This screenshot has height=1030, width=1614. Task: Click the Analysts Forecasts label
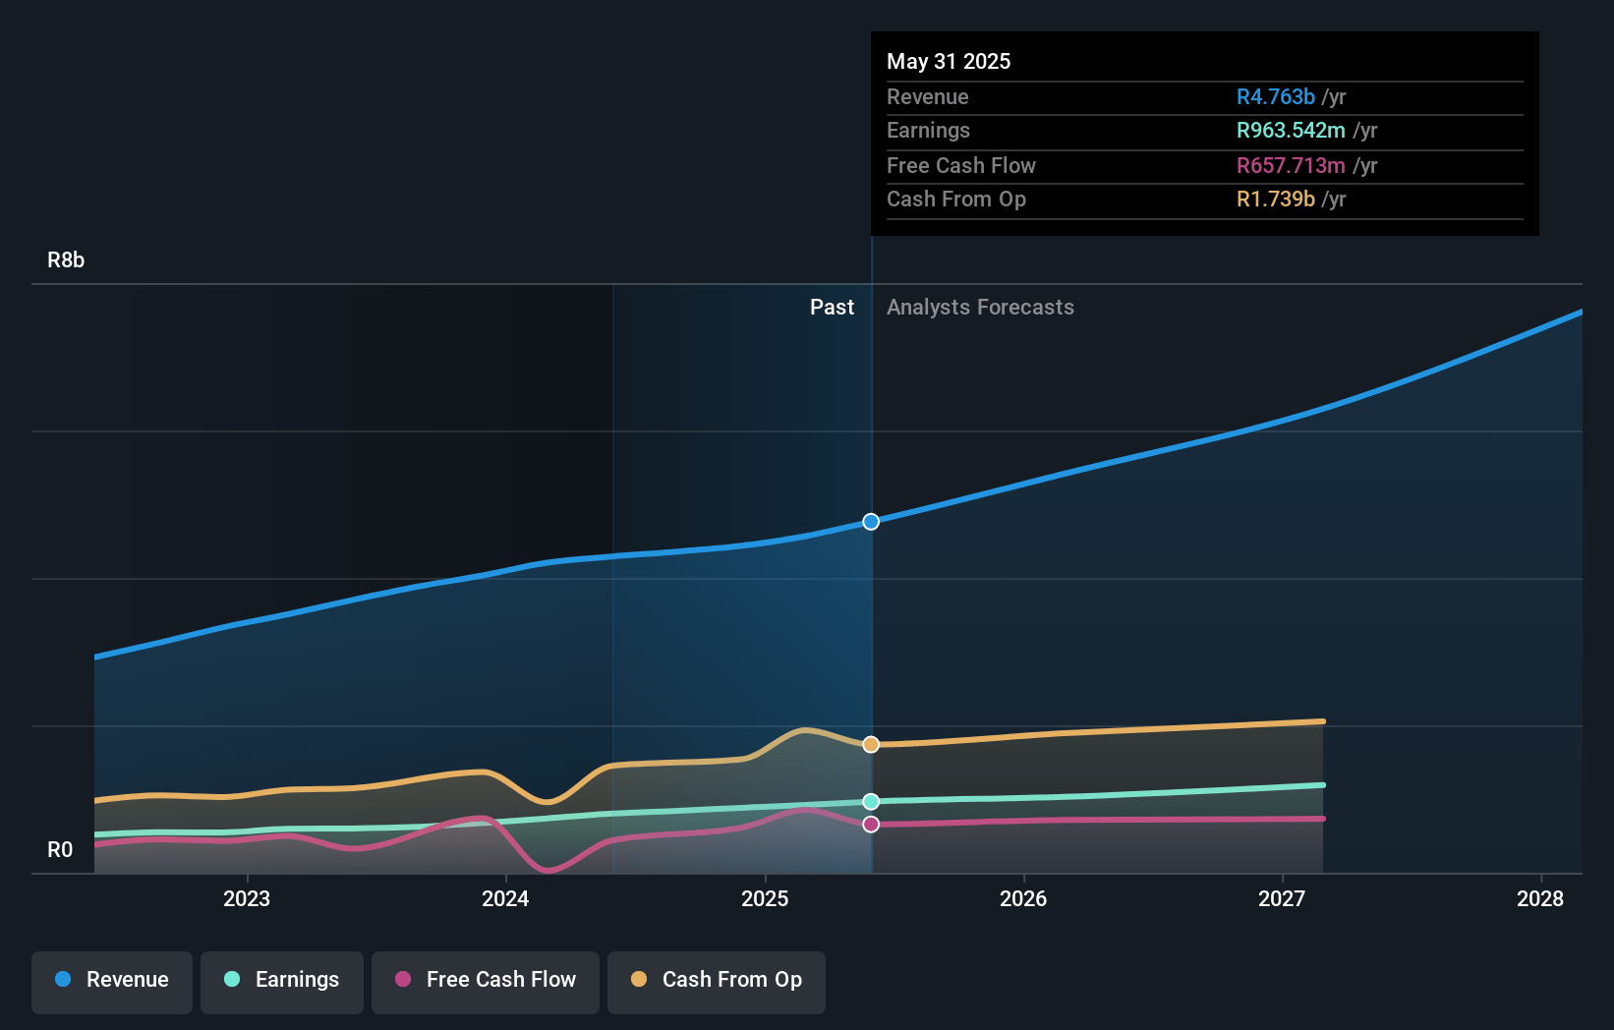980,307
